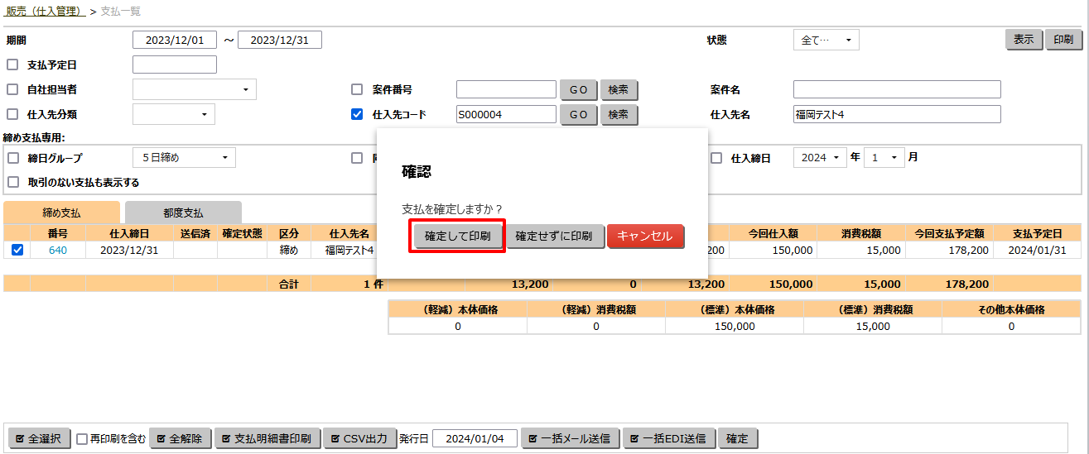Click the 支払明細書印刷 print button
Viewport: 1089px width, 454px height.
[267, 438]
